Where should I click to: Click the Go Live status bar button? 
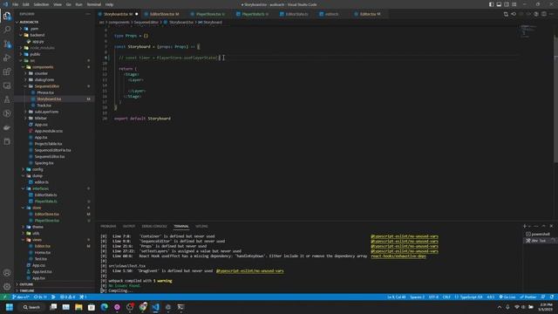(x=507, y=297)
